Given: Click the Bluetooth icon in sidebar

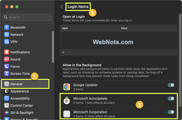Looking at the screenshot, I should (7, 28).
